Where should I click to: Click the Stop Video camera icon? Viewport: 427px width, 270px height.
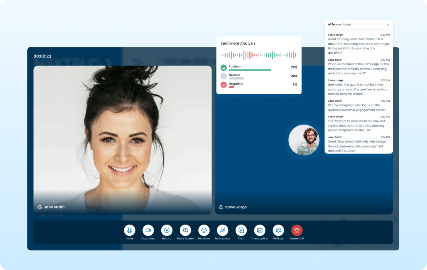(148, 230)
